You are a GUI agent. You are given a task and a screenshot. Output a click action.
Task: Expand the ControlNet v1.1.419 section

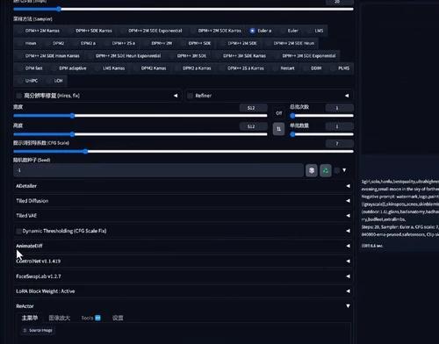coord(184,261)
